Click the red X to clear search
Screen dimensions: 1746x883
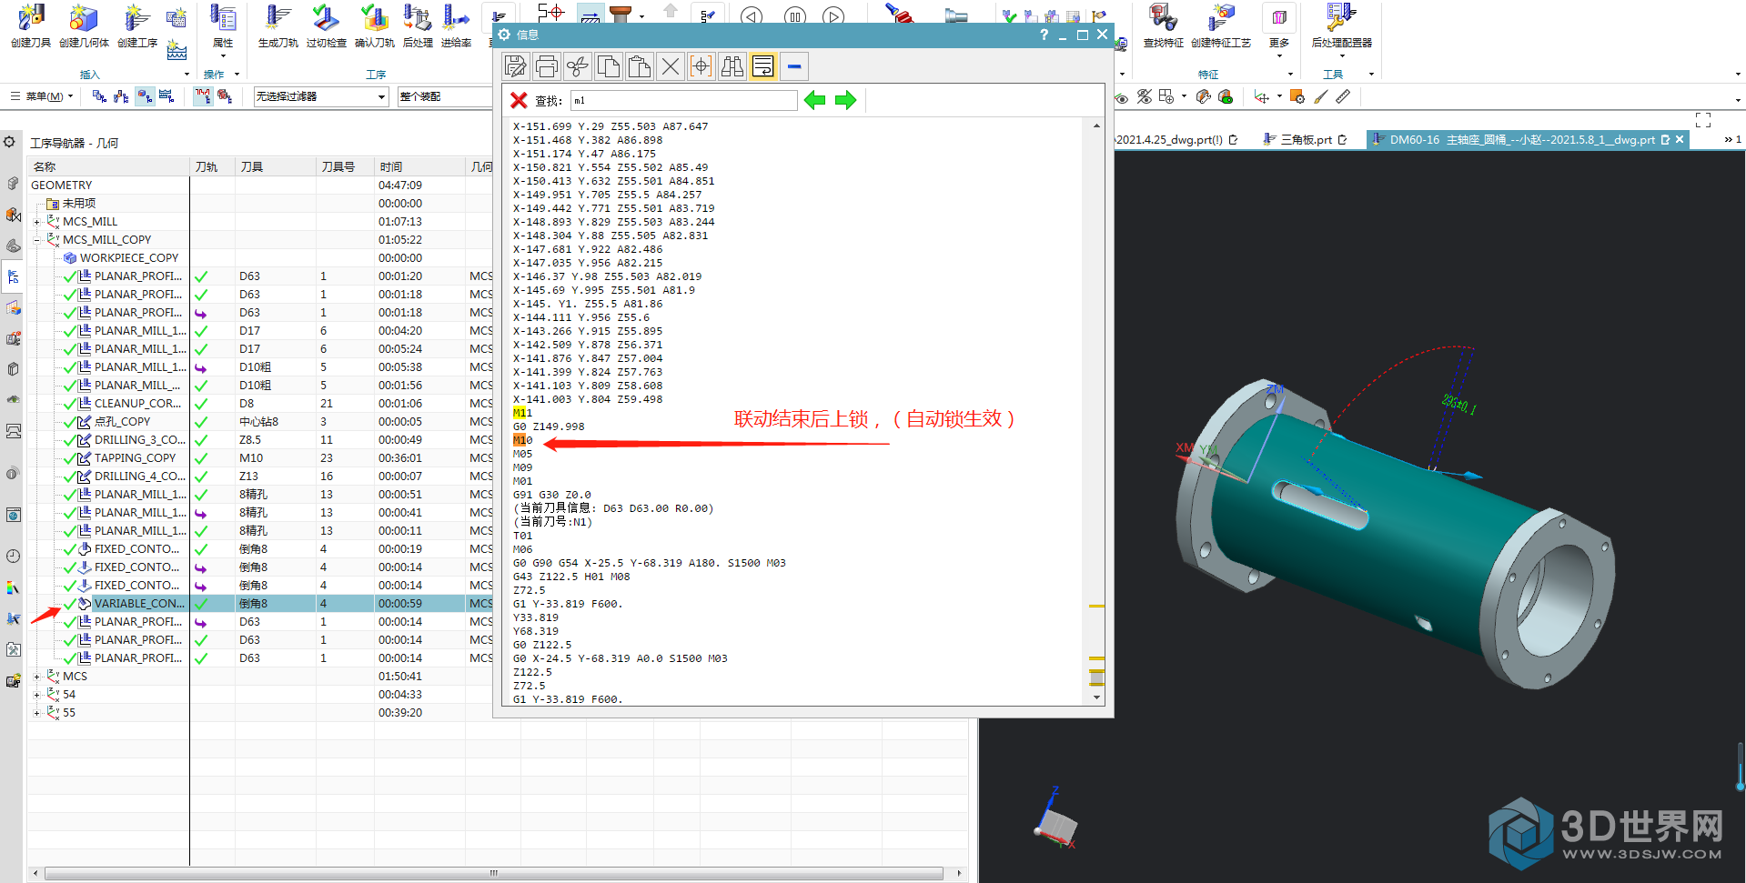point(519,100)
